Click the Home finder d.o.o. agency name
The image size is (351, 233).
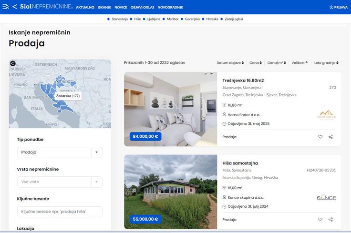coord(244,115)
